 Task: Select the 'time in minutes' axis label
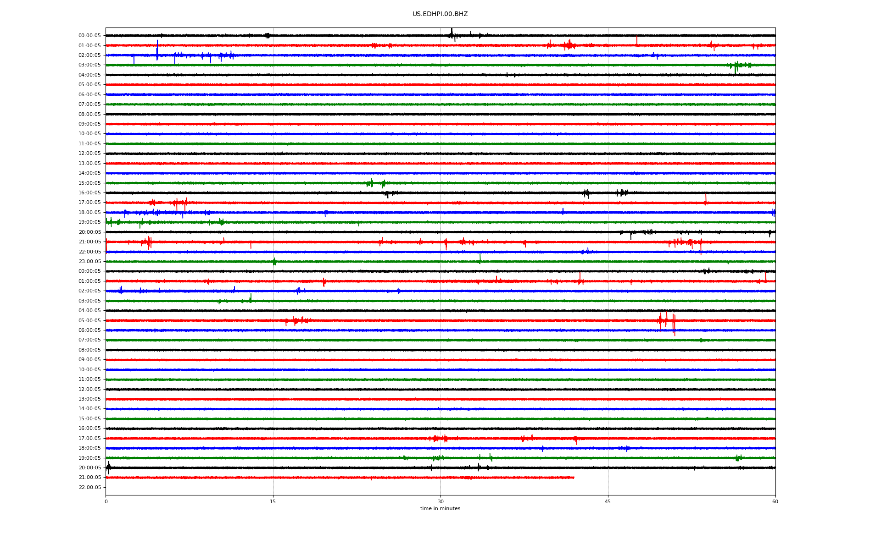(x=440, y=508)
